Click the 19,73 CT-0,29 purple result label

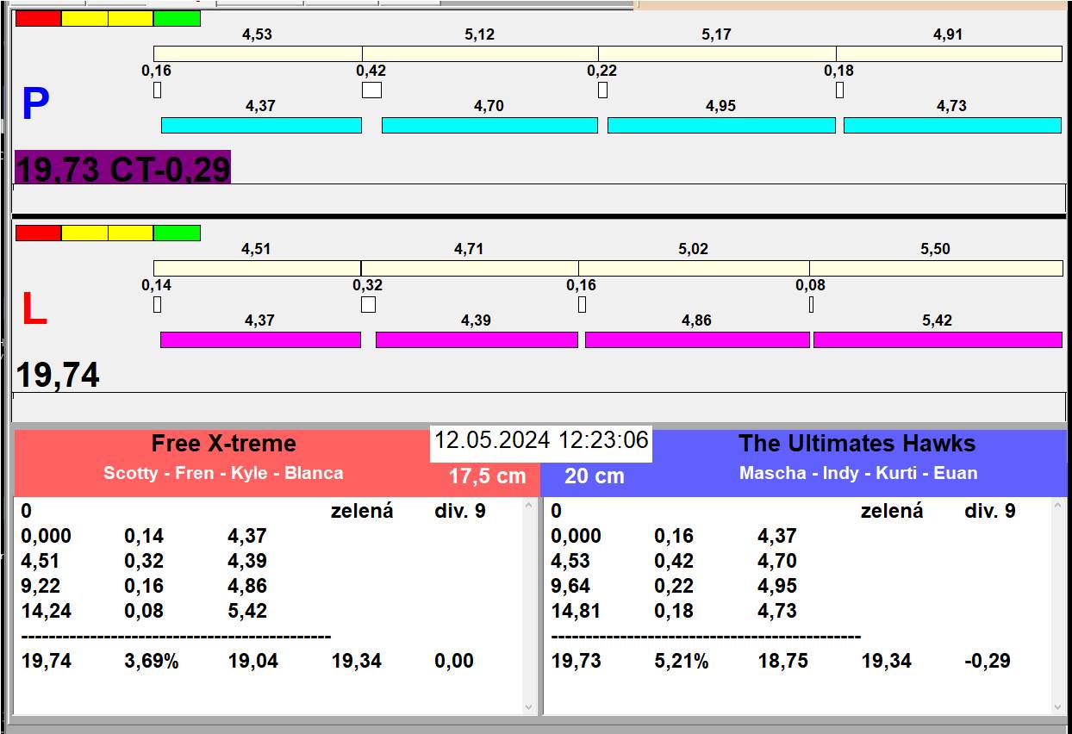click(x=122, y=168)
